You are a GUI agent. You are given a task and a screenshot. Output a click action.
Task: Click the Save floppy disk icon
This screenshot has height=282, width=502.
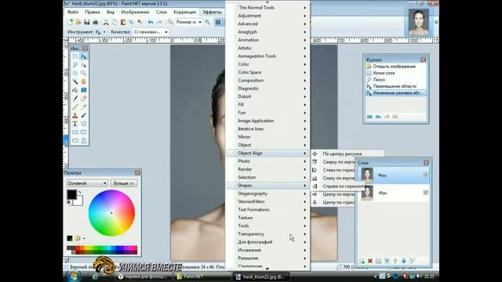tap(87, 22)
